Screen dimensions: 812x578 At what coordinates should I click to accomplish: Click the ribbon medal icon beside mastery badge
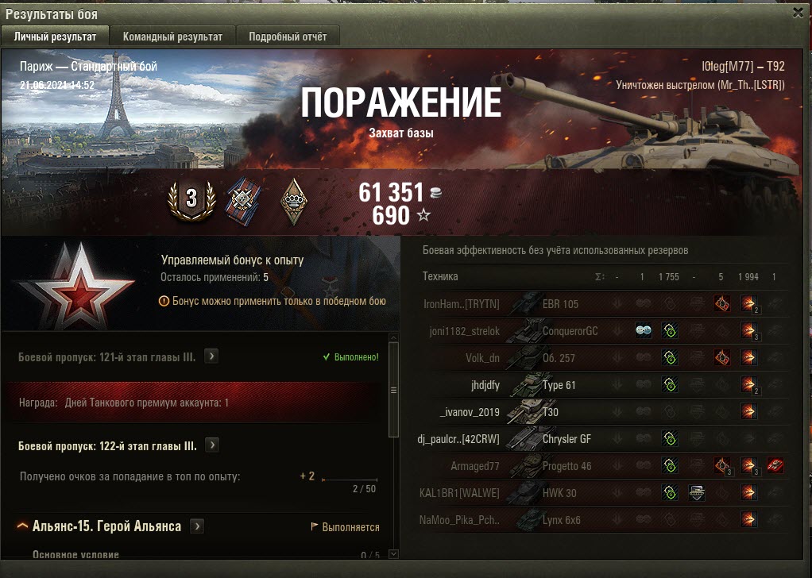tap(243, 201)
